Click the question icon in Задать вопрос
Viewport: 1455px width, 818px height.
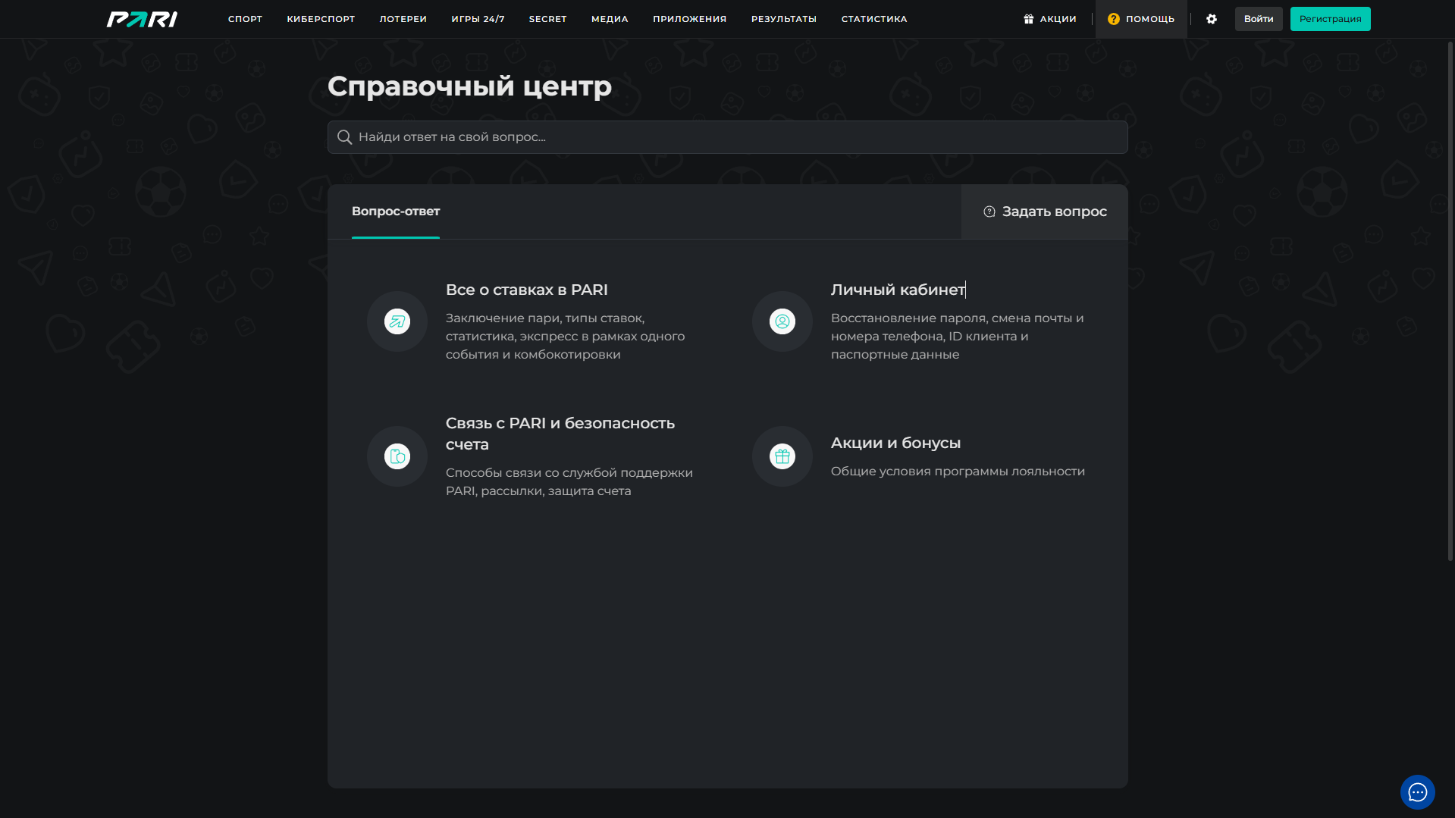pos(989,212)
